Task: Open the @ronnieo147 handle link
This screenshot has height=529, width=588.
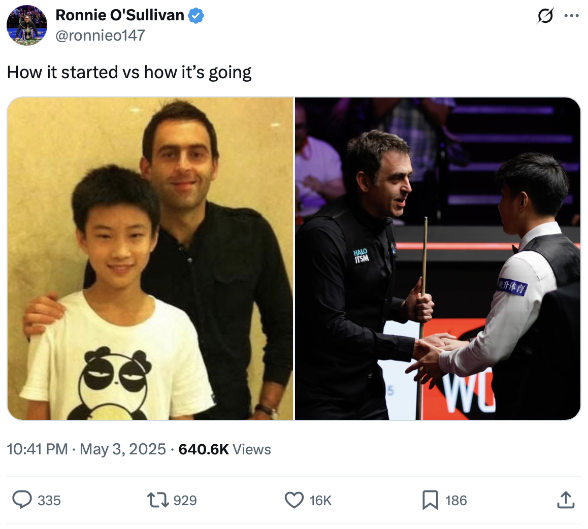Action: coord(100,35)
